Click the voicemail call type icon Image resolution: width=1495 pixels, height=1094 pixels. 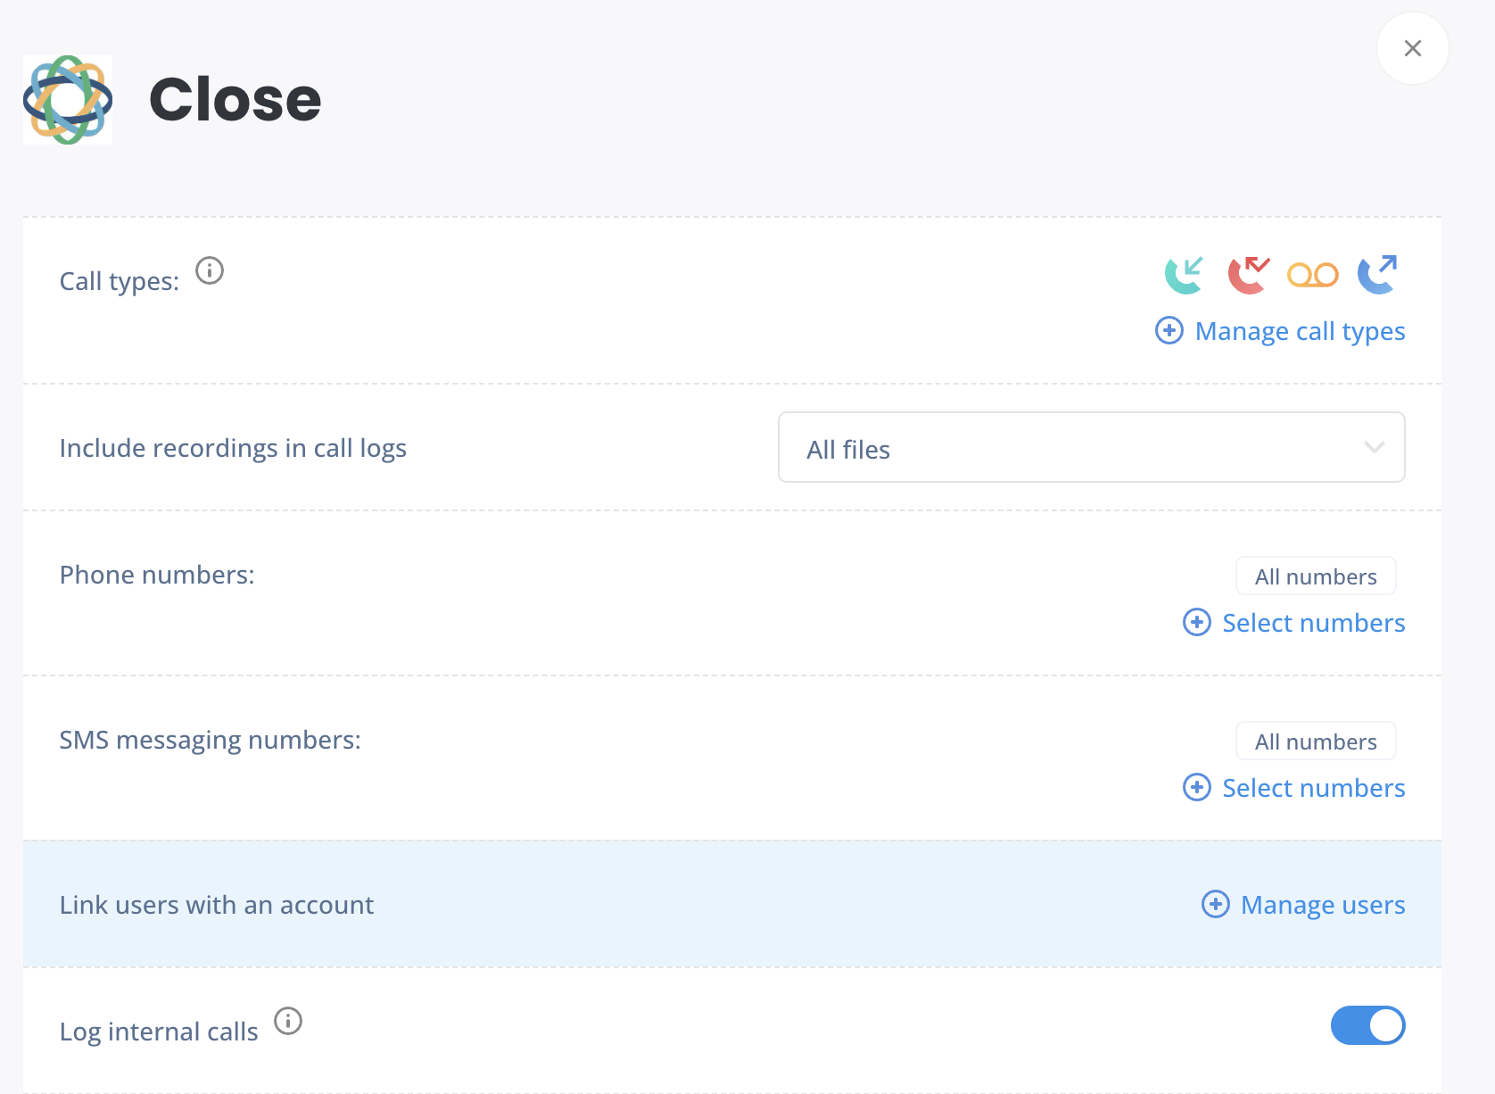1312,275
